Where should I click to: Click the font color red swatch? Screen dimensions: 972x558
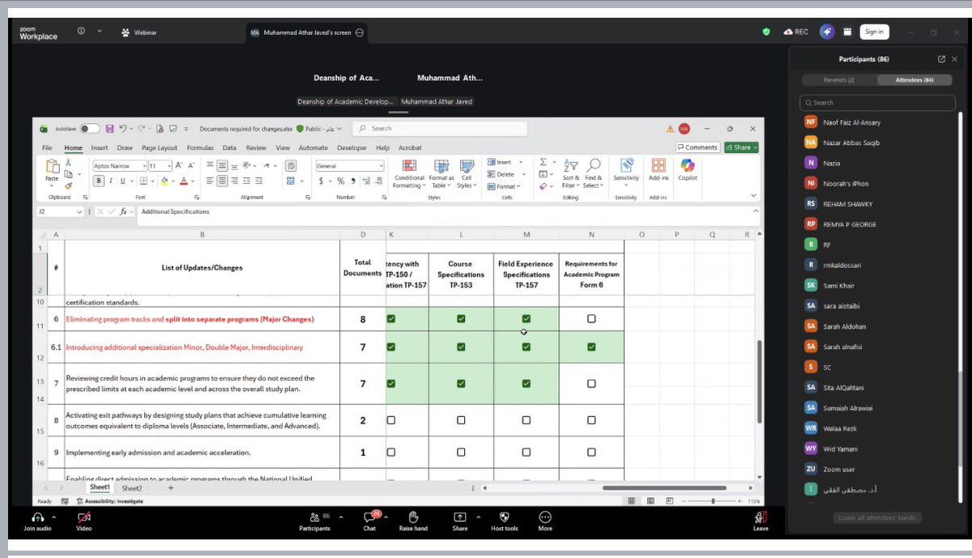click(x=183, y=181)
